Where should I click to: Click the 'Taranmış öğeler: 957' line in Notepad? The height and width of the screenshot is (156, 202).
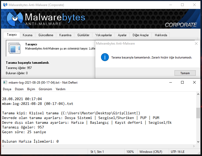pos(23,127)
